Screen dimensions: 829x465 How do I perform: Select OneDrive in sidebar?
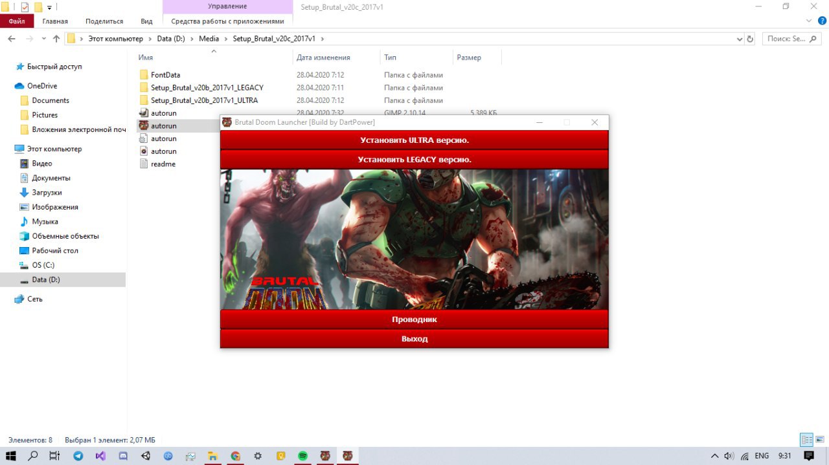coord(42,86)
